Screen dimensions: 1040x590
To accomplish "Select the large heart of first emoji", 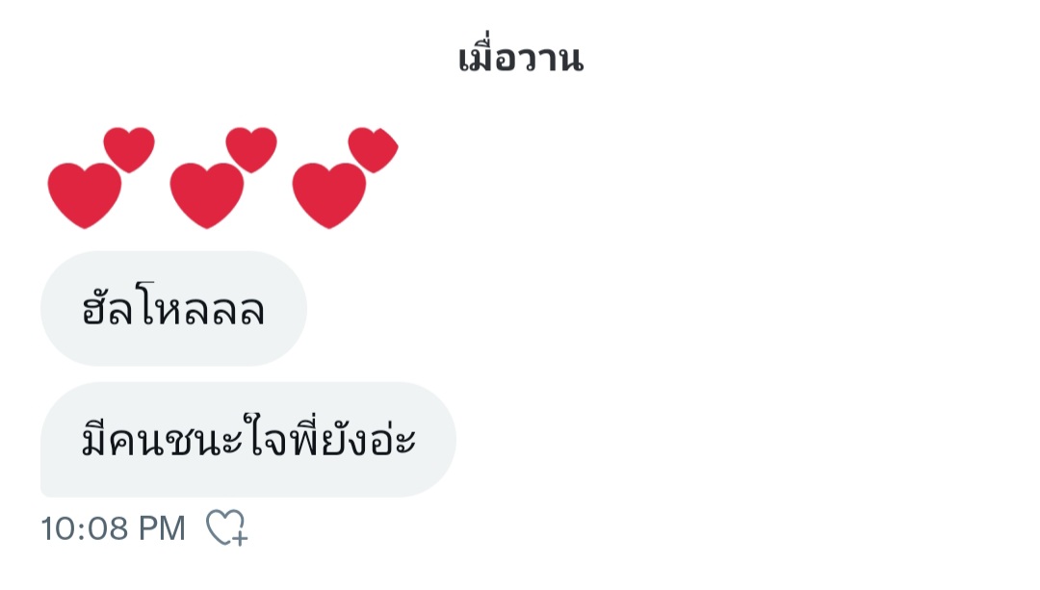I will tap(84, 195).
